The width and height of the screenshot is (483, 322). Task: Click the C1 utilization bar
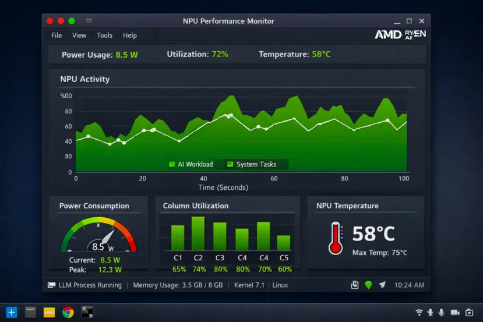pos(178,238)
